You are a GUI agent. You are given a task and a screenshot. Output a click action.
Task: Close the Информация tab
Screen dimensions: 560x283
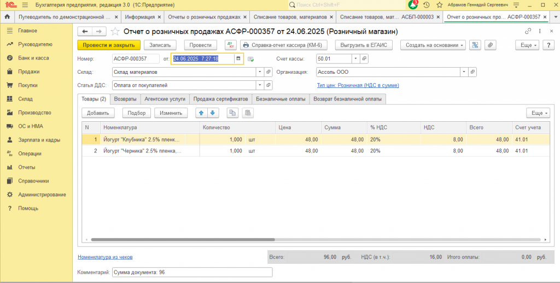pyautogui.click(x=159, y=17)
